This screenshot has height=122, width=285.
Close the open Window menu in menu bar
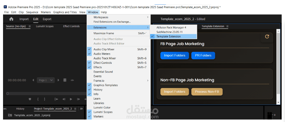pyautogui.click(x=93, y=12)
